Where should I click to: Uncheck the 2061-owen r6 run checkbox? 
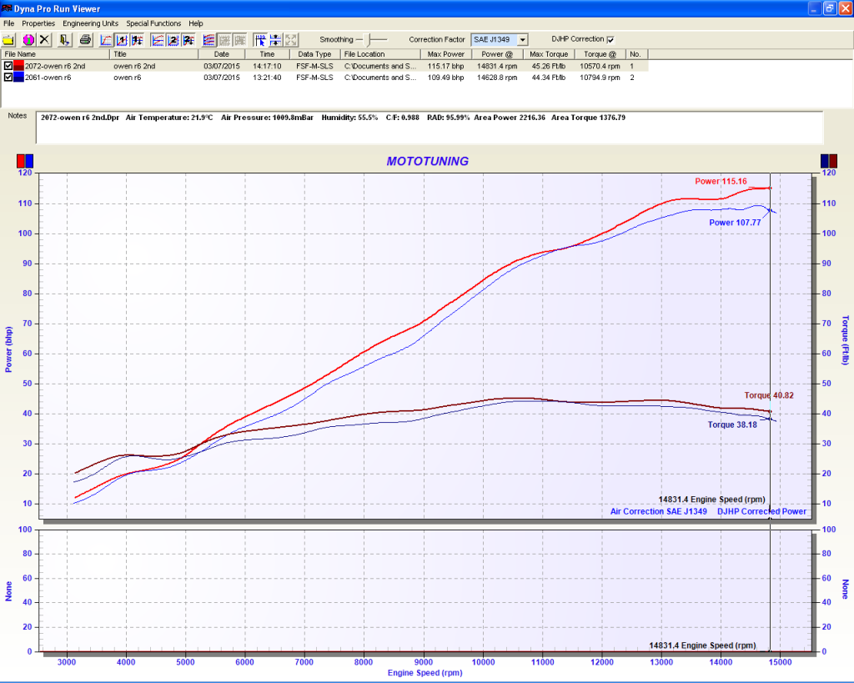pyautogui.click(x=8, y=78)
